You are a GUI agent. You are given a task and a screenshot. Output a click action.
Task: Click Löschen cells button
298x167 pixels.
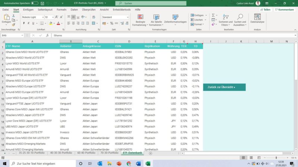pyautogui.click(x=197, y=20)
